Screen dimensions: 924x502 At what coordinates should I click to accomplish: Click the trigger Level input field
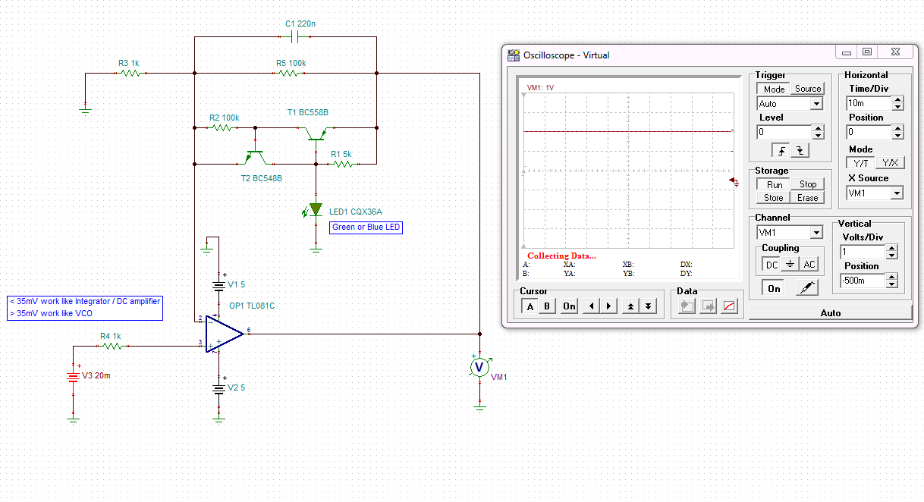click(x=784, y=132)
